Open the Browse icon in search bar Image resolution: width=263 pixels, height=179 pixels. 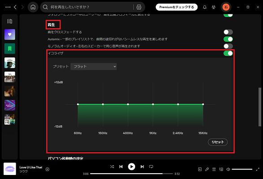(139, 7)
